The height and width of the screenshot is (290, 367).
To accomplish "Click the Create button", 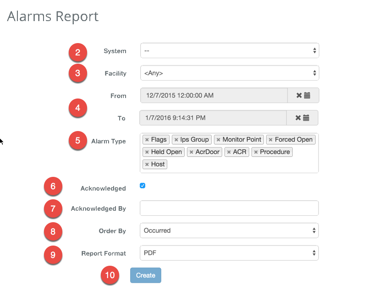I will click(146, 275).
